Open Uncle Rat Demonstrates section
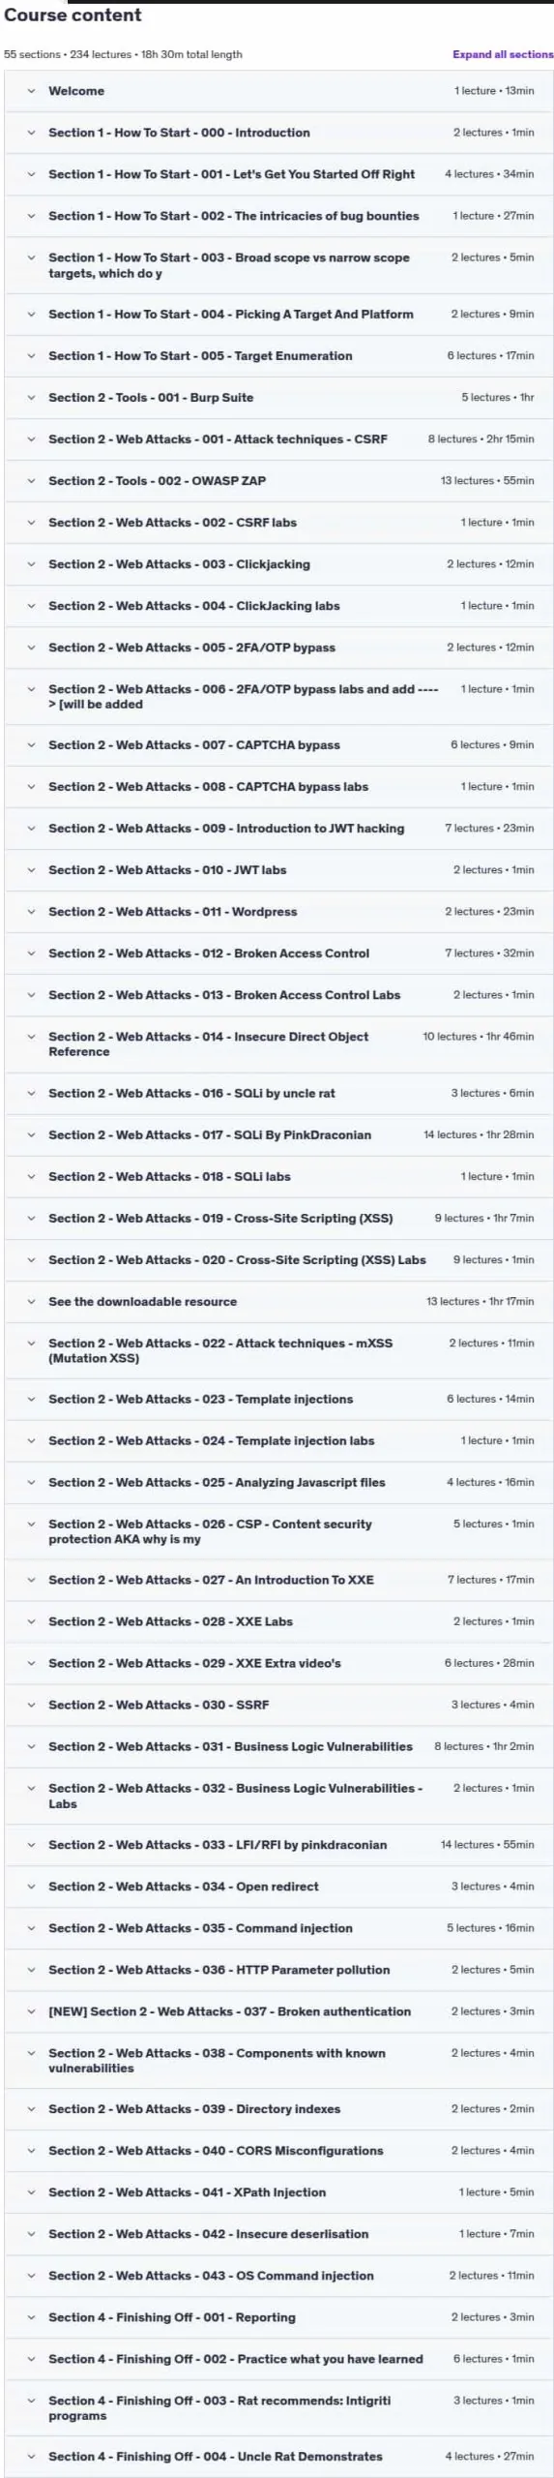 pos(278,2457)
